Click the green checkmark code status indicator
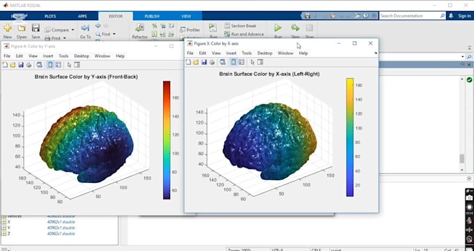This screenshot has width=474, height=251. pos(469,80)
